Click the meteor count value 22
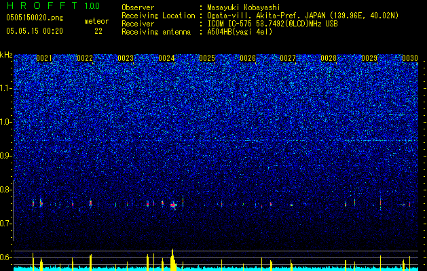 (x=98, y=31)
